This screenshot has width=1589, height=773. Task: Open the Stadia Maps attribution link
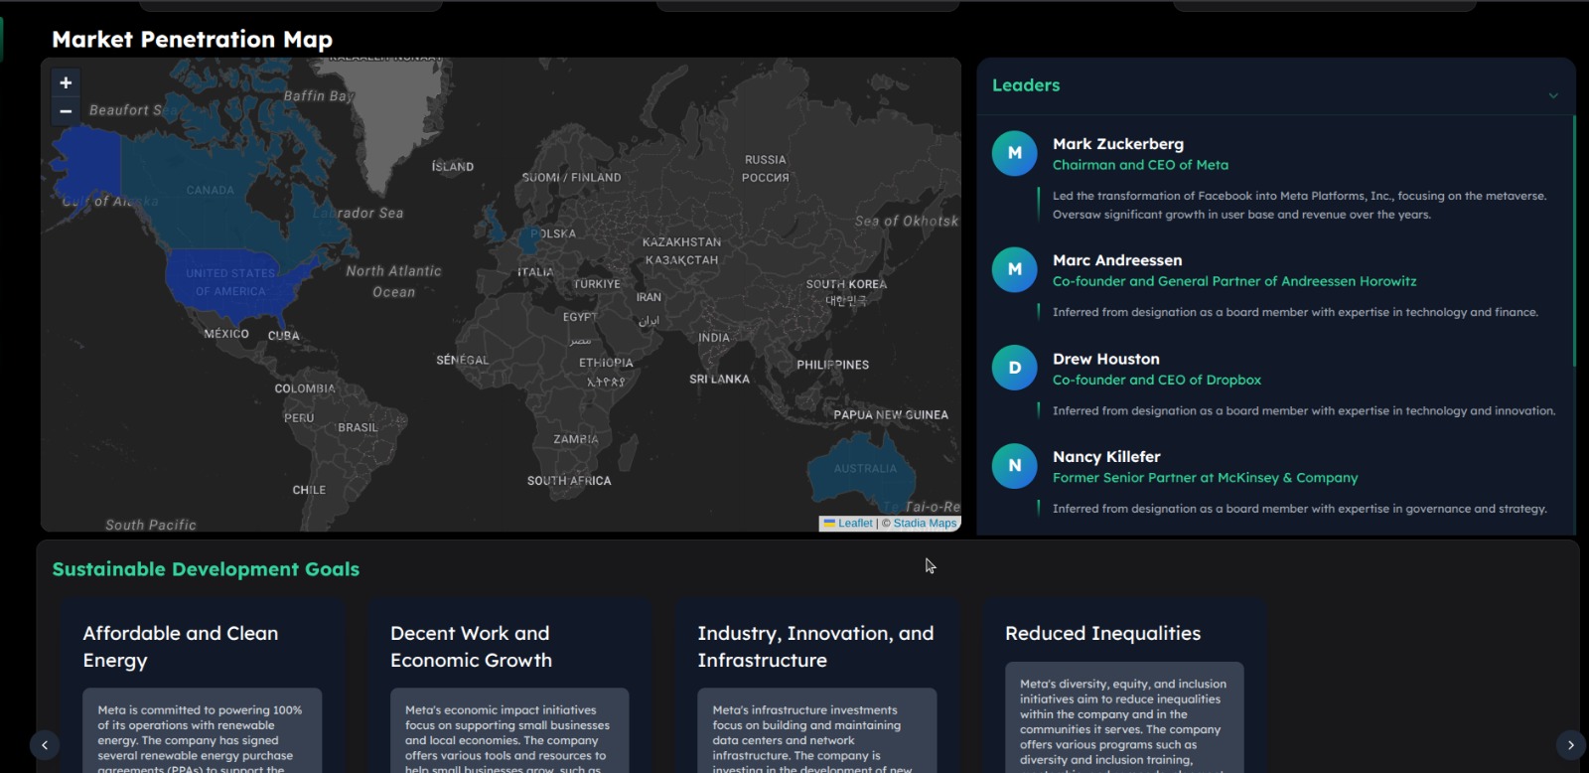925,523
